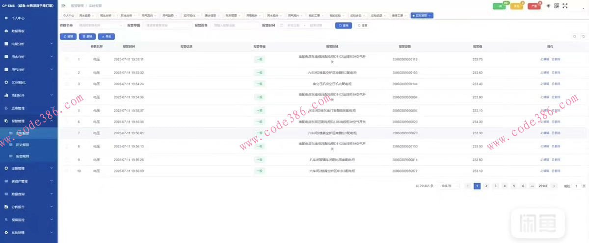Check the checkbox for row 9
Screen dimensions: 589x243
(67, 160)
